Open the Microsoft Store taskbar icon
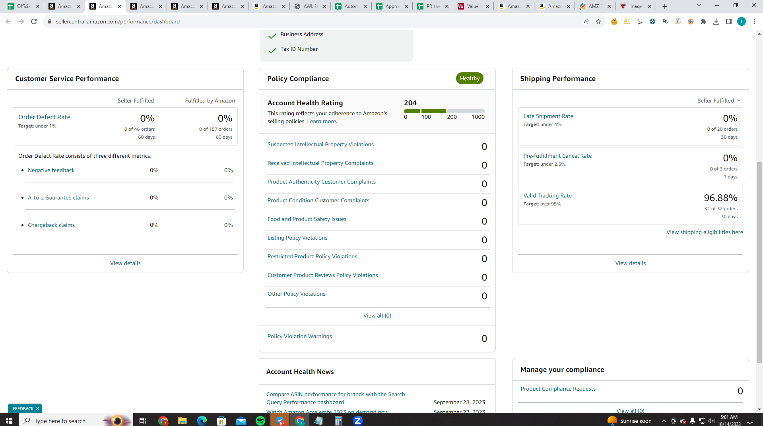763x426 pixels. click(x=221, y=420)
